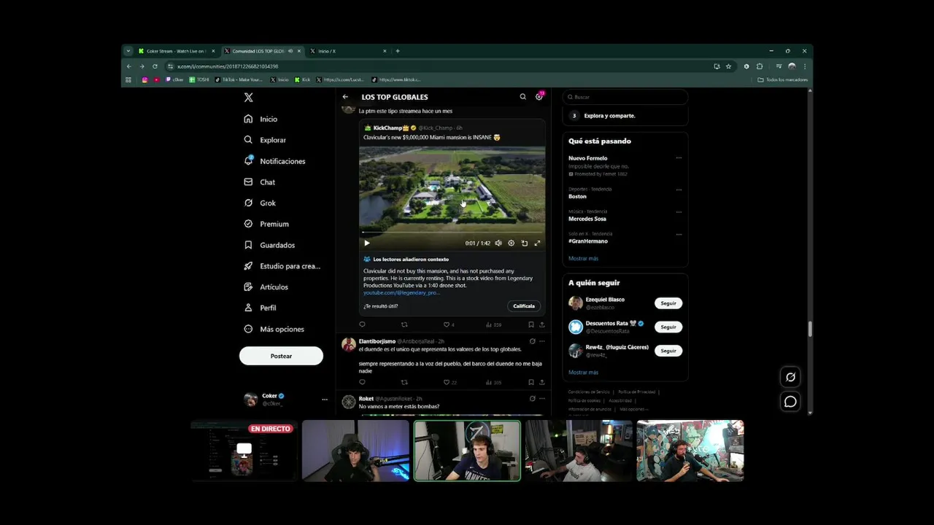The height and width of the screenshot is (525, 934).
Task: Repost Elantiborjismo's post
Action: click(x=404, y=382)
